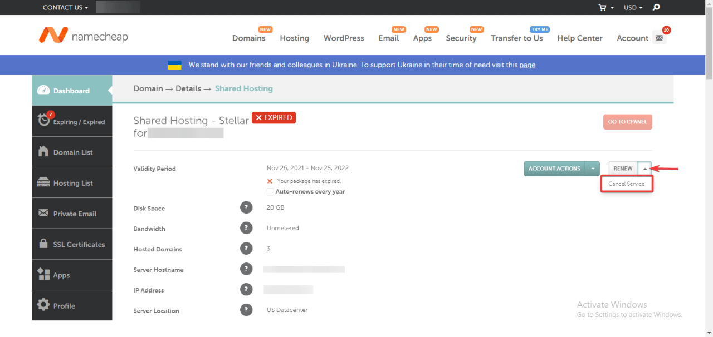This screenshot has width=713, height=337.
Task: Open Dashboard in the sidebar
Action: [x=72, y=91]
